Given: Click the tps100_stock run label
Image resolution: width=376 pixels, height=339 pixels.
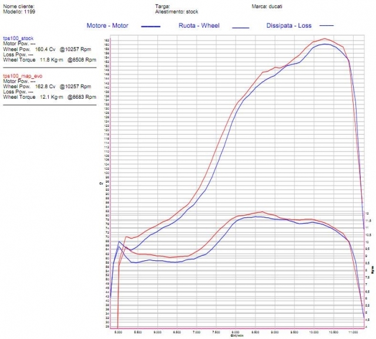Looking at the screenshot, I should pyautogui.click(x=18, y=37).
